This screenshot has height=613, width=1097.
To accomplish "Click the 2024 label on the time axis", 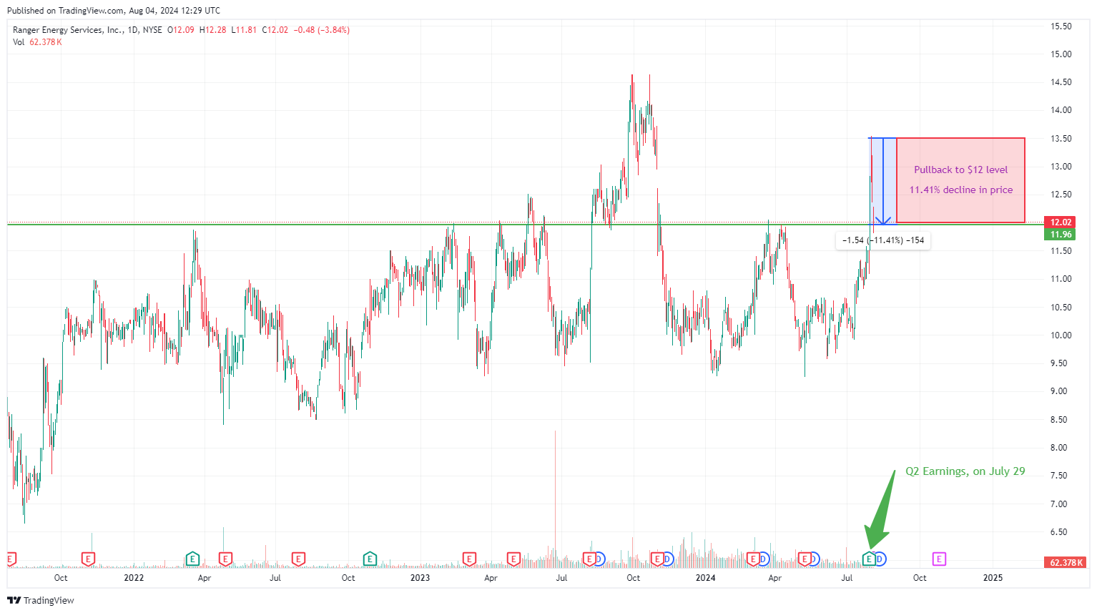I will (705, 577).
